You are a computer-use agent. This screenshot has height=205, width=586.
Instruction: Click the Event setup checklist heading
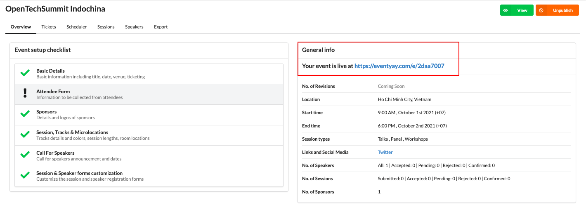[x=43, y=50]
